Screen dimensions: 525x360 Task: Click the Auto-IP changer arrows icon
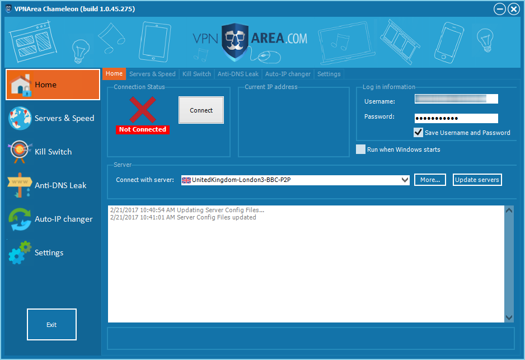20,219
